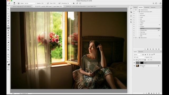Select the Spot Healing Brush tool
Screen dimensions: 169x95
pyautogui.click(x=8, y=26)
